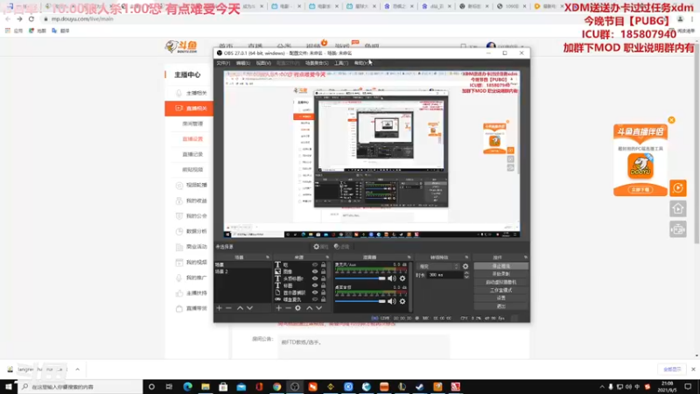Screen dimensions: 700x394
Task: Move selected scene up with the chevron
Action: [240, 308]
